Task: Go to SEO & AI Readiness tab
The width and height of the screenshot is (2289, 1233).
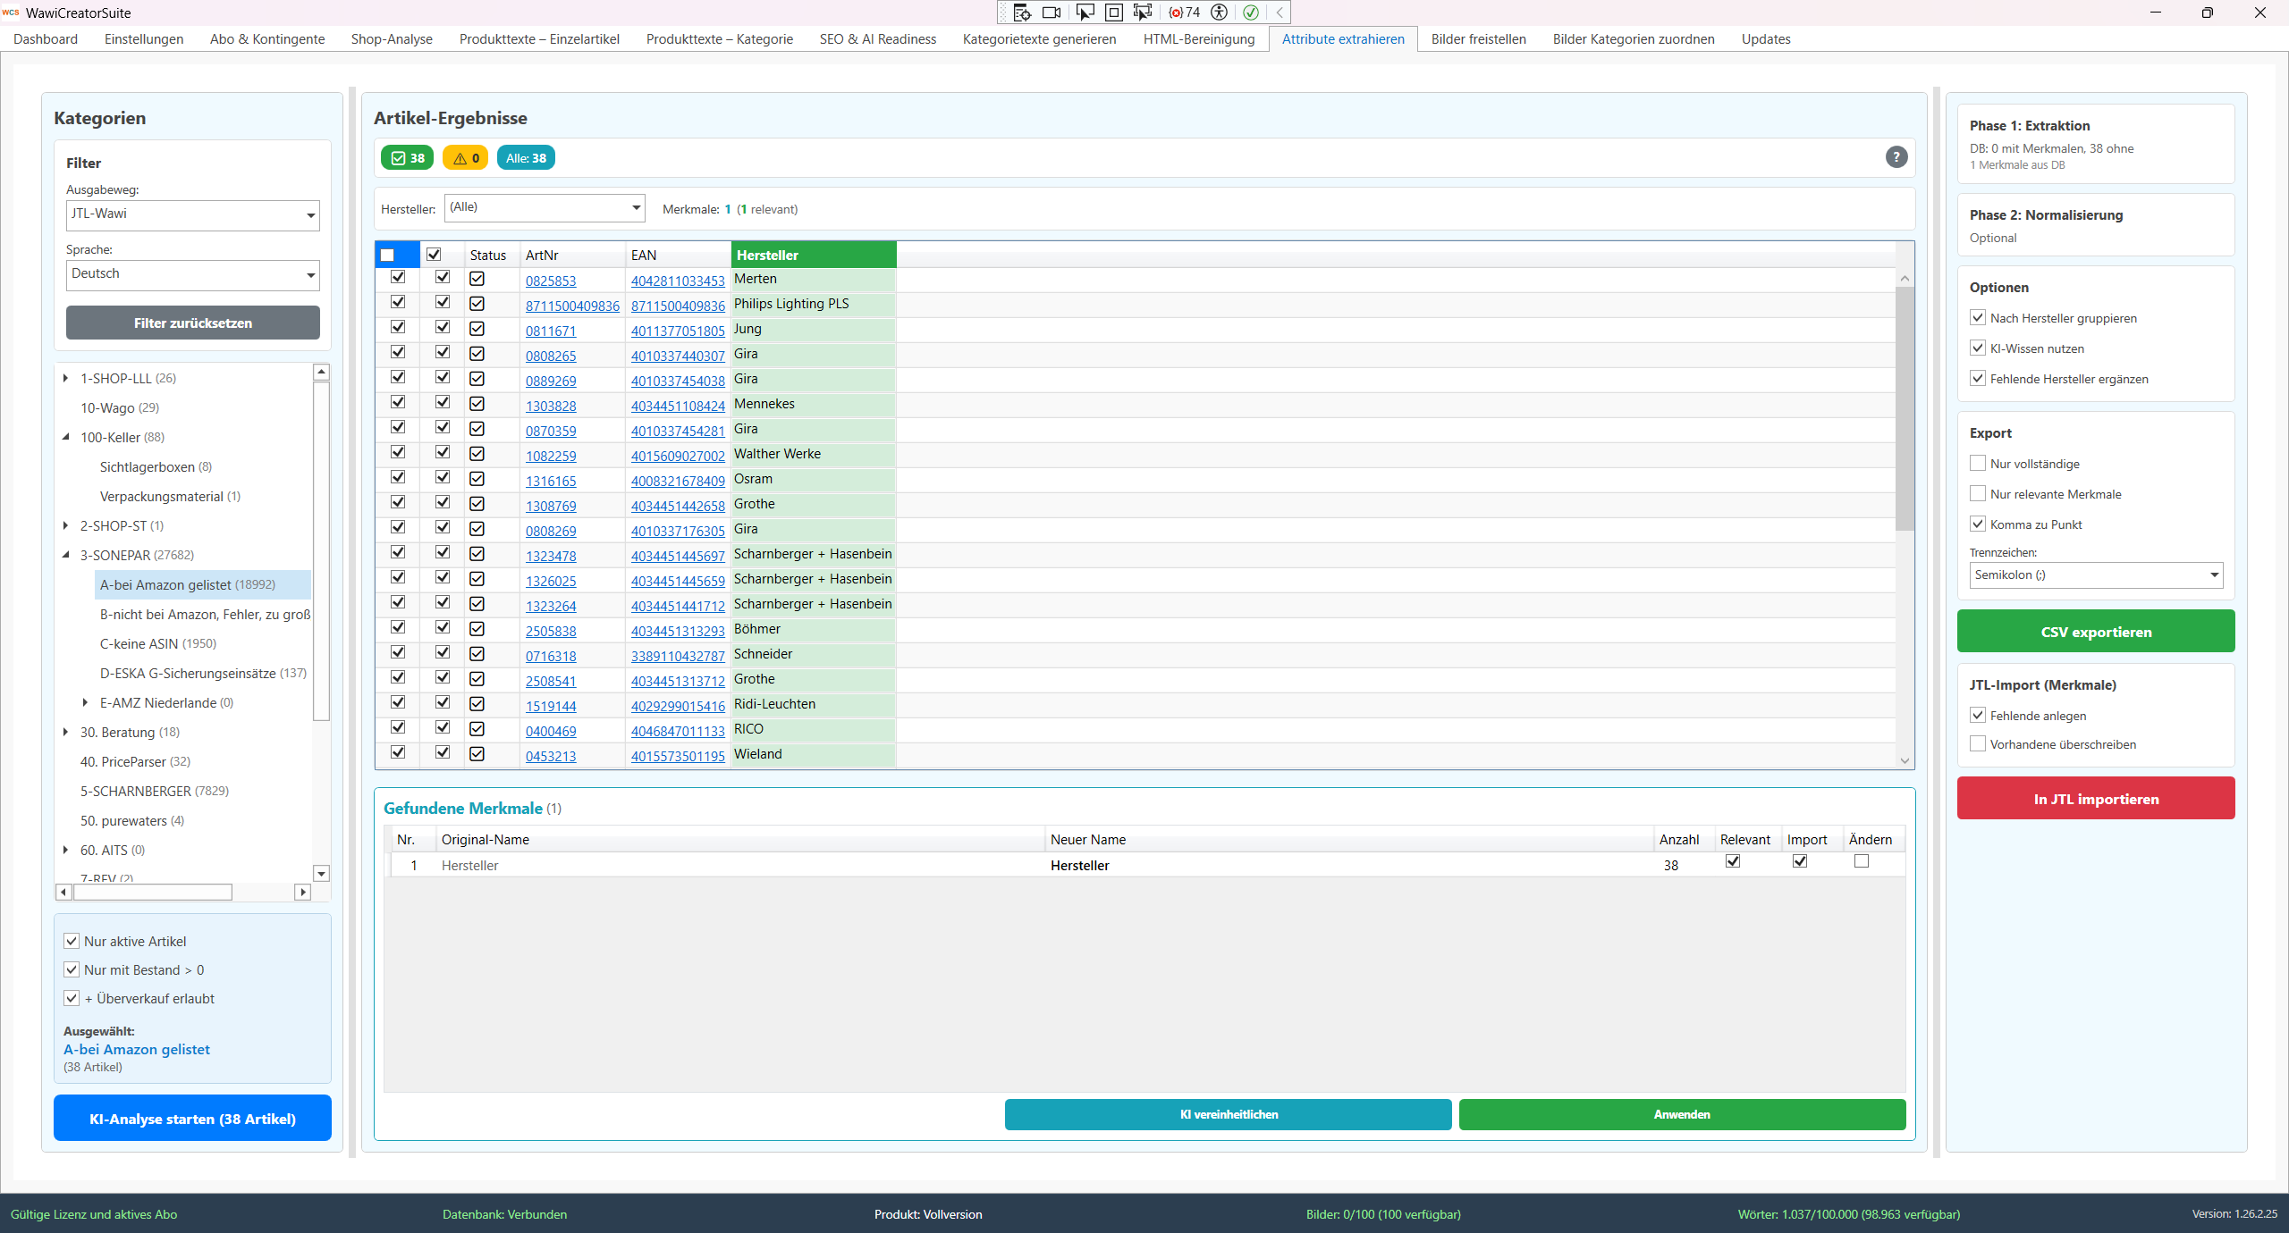Action: 878,39
